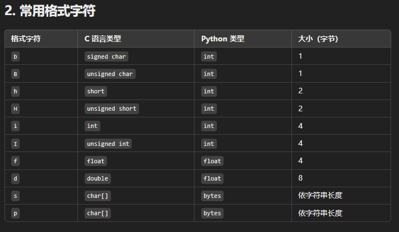Click the uppercase 'B' format code
Image resolution: width=399 pixels, height=232 pixels.
tap(15, 74)
